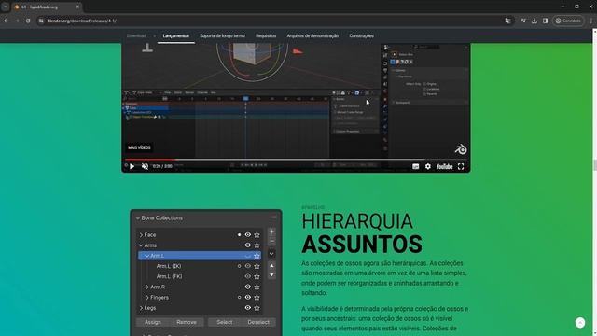
Task: Click the Remove button
Action: (x=187, y=322)
